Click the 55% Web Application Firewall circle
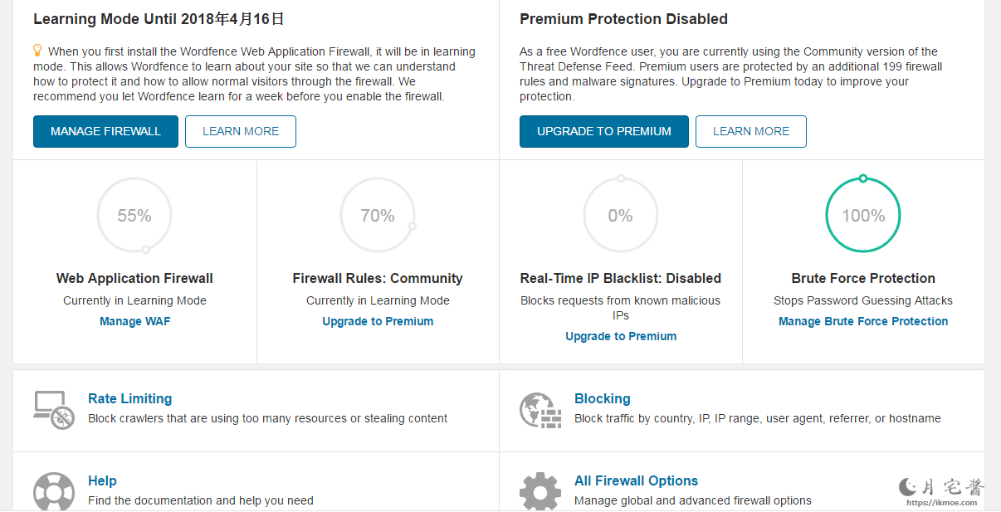Viewport: 1001px width, 512px height. tap(134, 216)
